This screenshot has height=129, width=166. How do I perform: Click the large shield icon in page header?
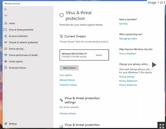click(x=61, y=15)
